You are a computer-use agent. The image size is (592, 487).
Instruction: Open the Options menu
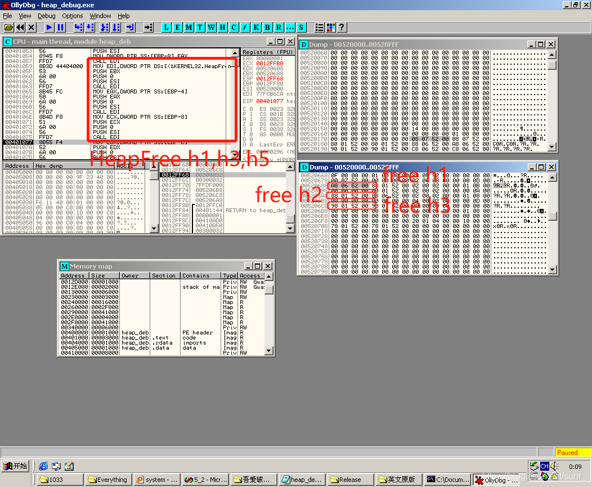click(x=73, y=16)
